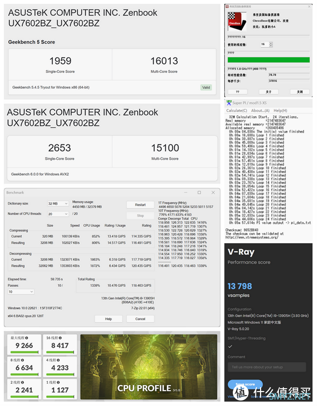Click 8 线程 score 6 634
This screenshot has width=317, height=406.
[24, 368]
